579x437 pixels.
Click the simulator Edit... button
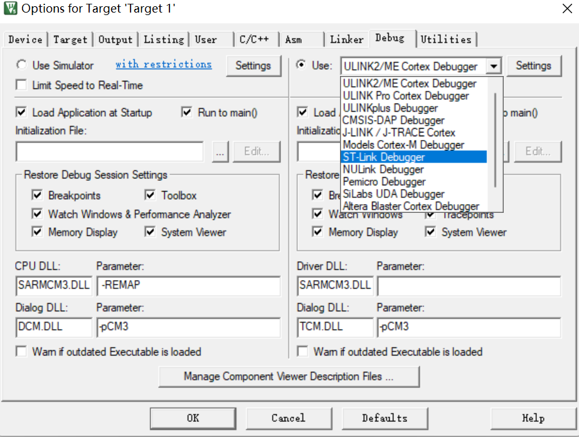coord(257,151)
